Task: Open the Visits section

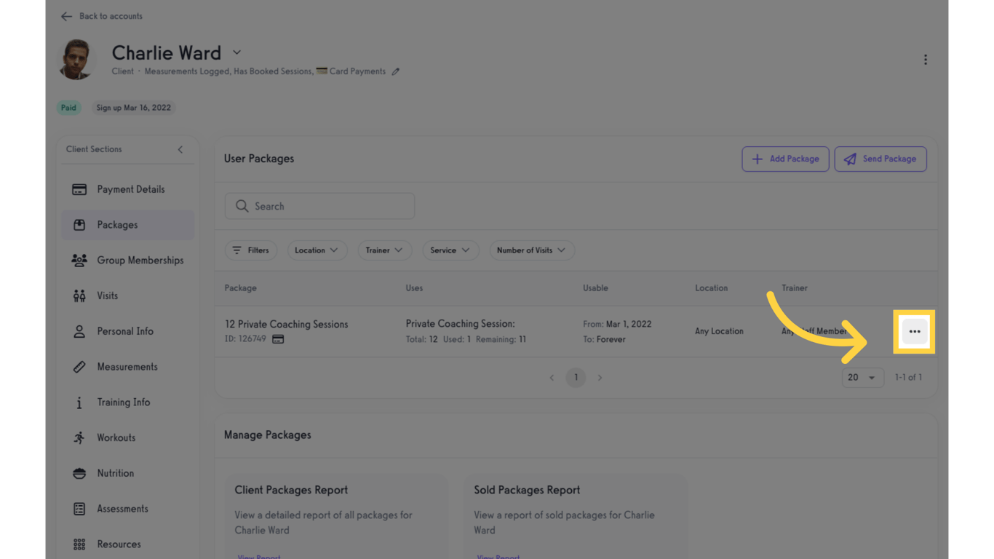Action: tap(107, 296)
